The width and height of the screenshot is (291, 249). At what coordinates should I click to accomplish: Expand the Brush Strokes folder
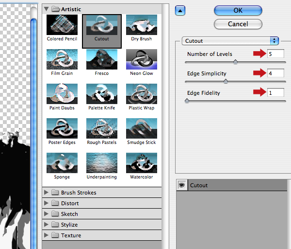46,193
